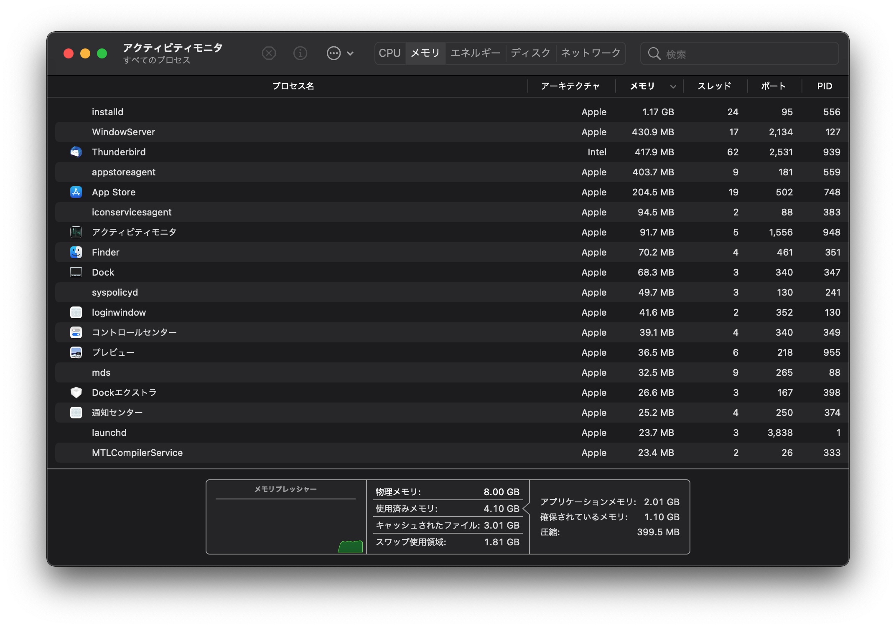Select the appstoreagent process row
The height and width of the screenshot is (628, 896).
452,172
